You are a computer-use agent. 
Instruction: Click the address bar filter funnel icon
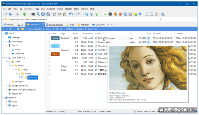coord(161,20)
